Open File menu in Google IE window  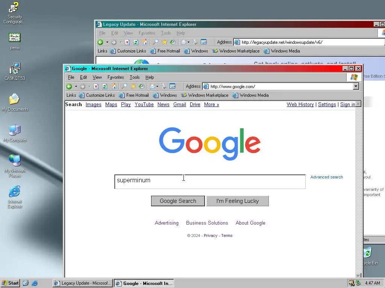pyautogui.click(x=71, y=77)
